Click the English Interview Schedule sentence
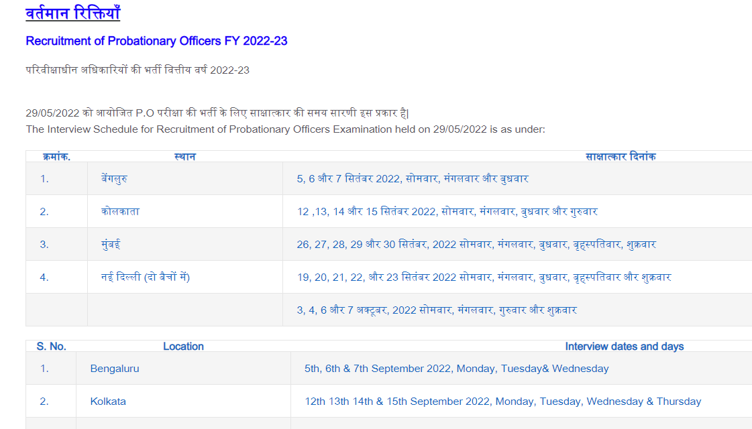Image resolution: width=752 pixels, height=429 pixels. pos(285,129)
